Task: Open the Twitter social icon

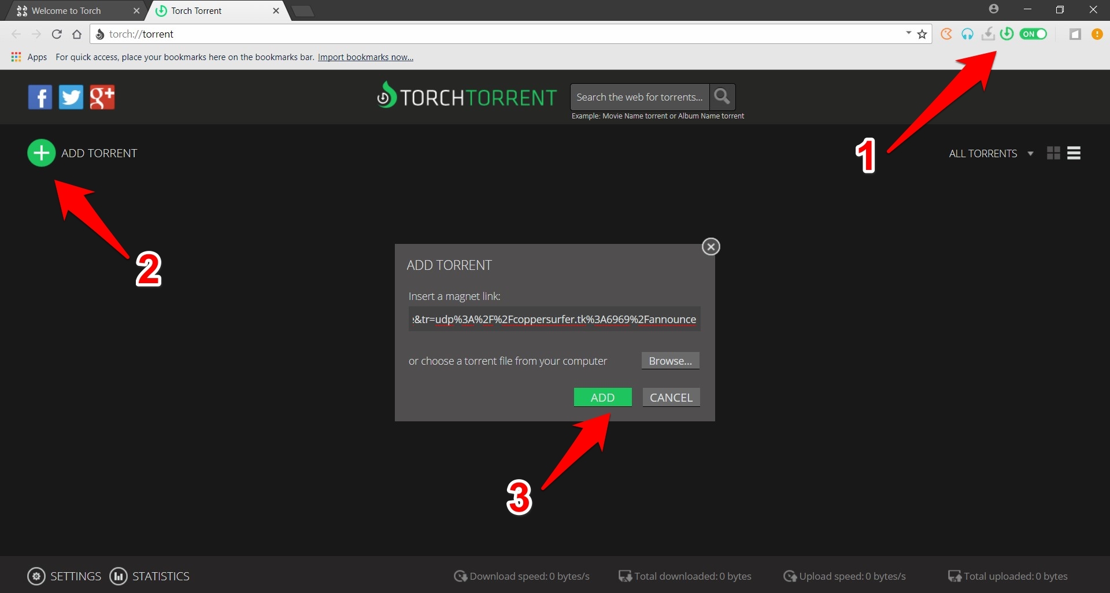Action: tap(71, 97)
